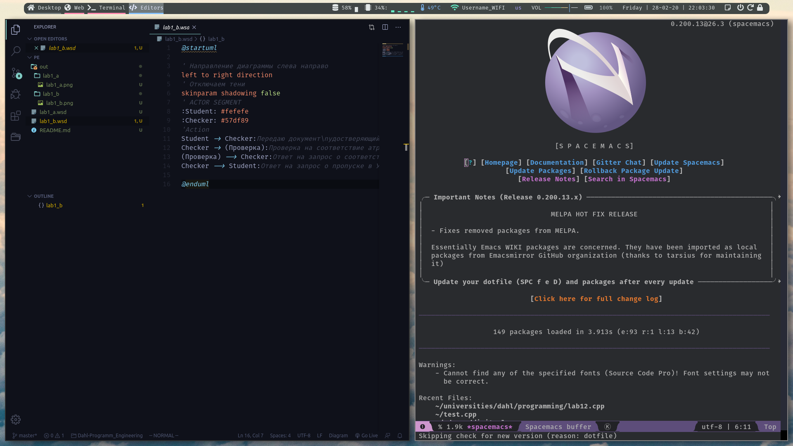
Task: Expand the OUTLINE section panel
Action: click(x=43, y=196)
